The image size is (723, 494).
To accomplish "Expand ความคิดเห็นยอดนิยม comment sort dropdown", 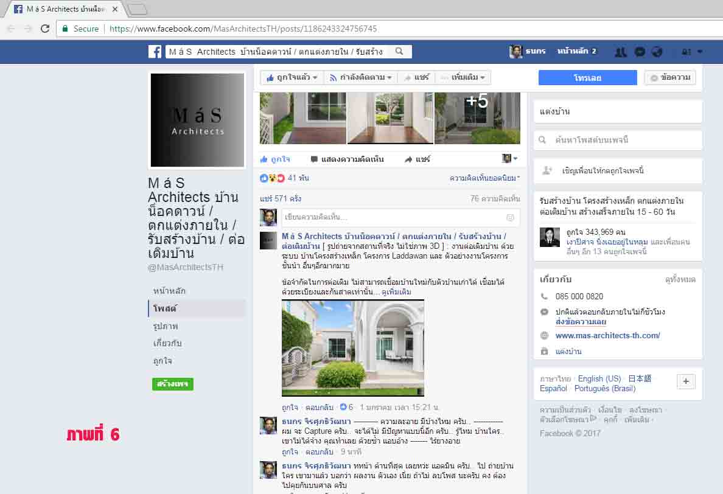I will (x=484, y=178).
